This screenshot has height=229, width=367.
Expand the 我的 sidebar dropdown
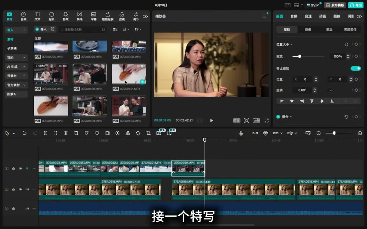click(x=24, y=58)
